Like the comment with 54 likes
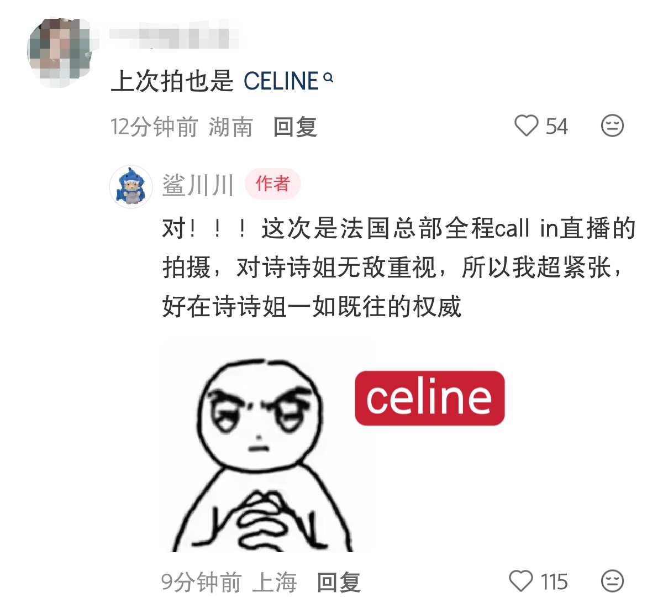Viewport: 663px width, 608px height. [x=526, y=126]
